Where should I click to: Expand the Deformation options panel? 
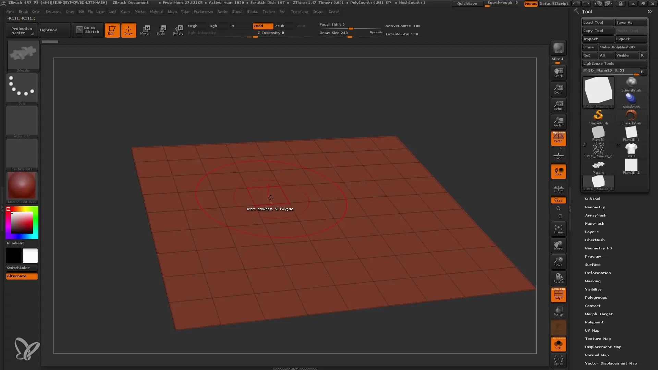coord(598,273)
